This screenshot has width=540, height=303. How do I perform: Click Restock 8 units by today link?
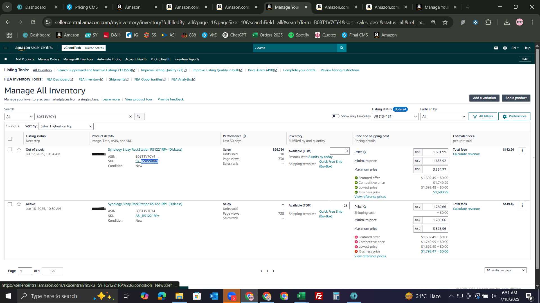point(320,157)
